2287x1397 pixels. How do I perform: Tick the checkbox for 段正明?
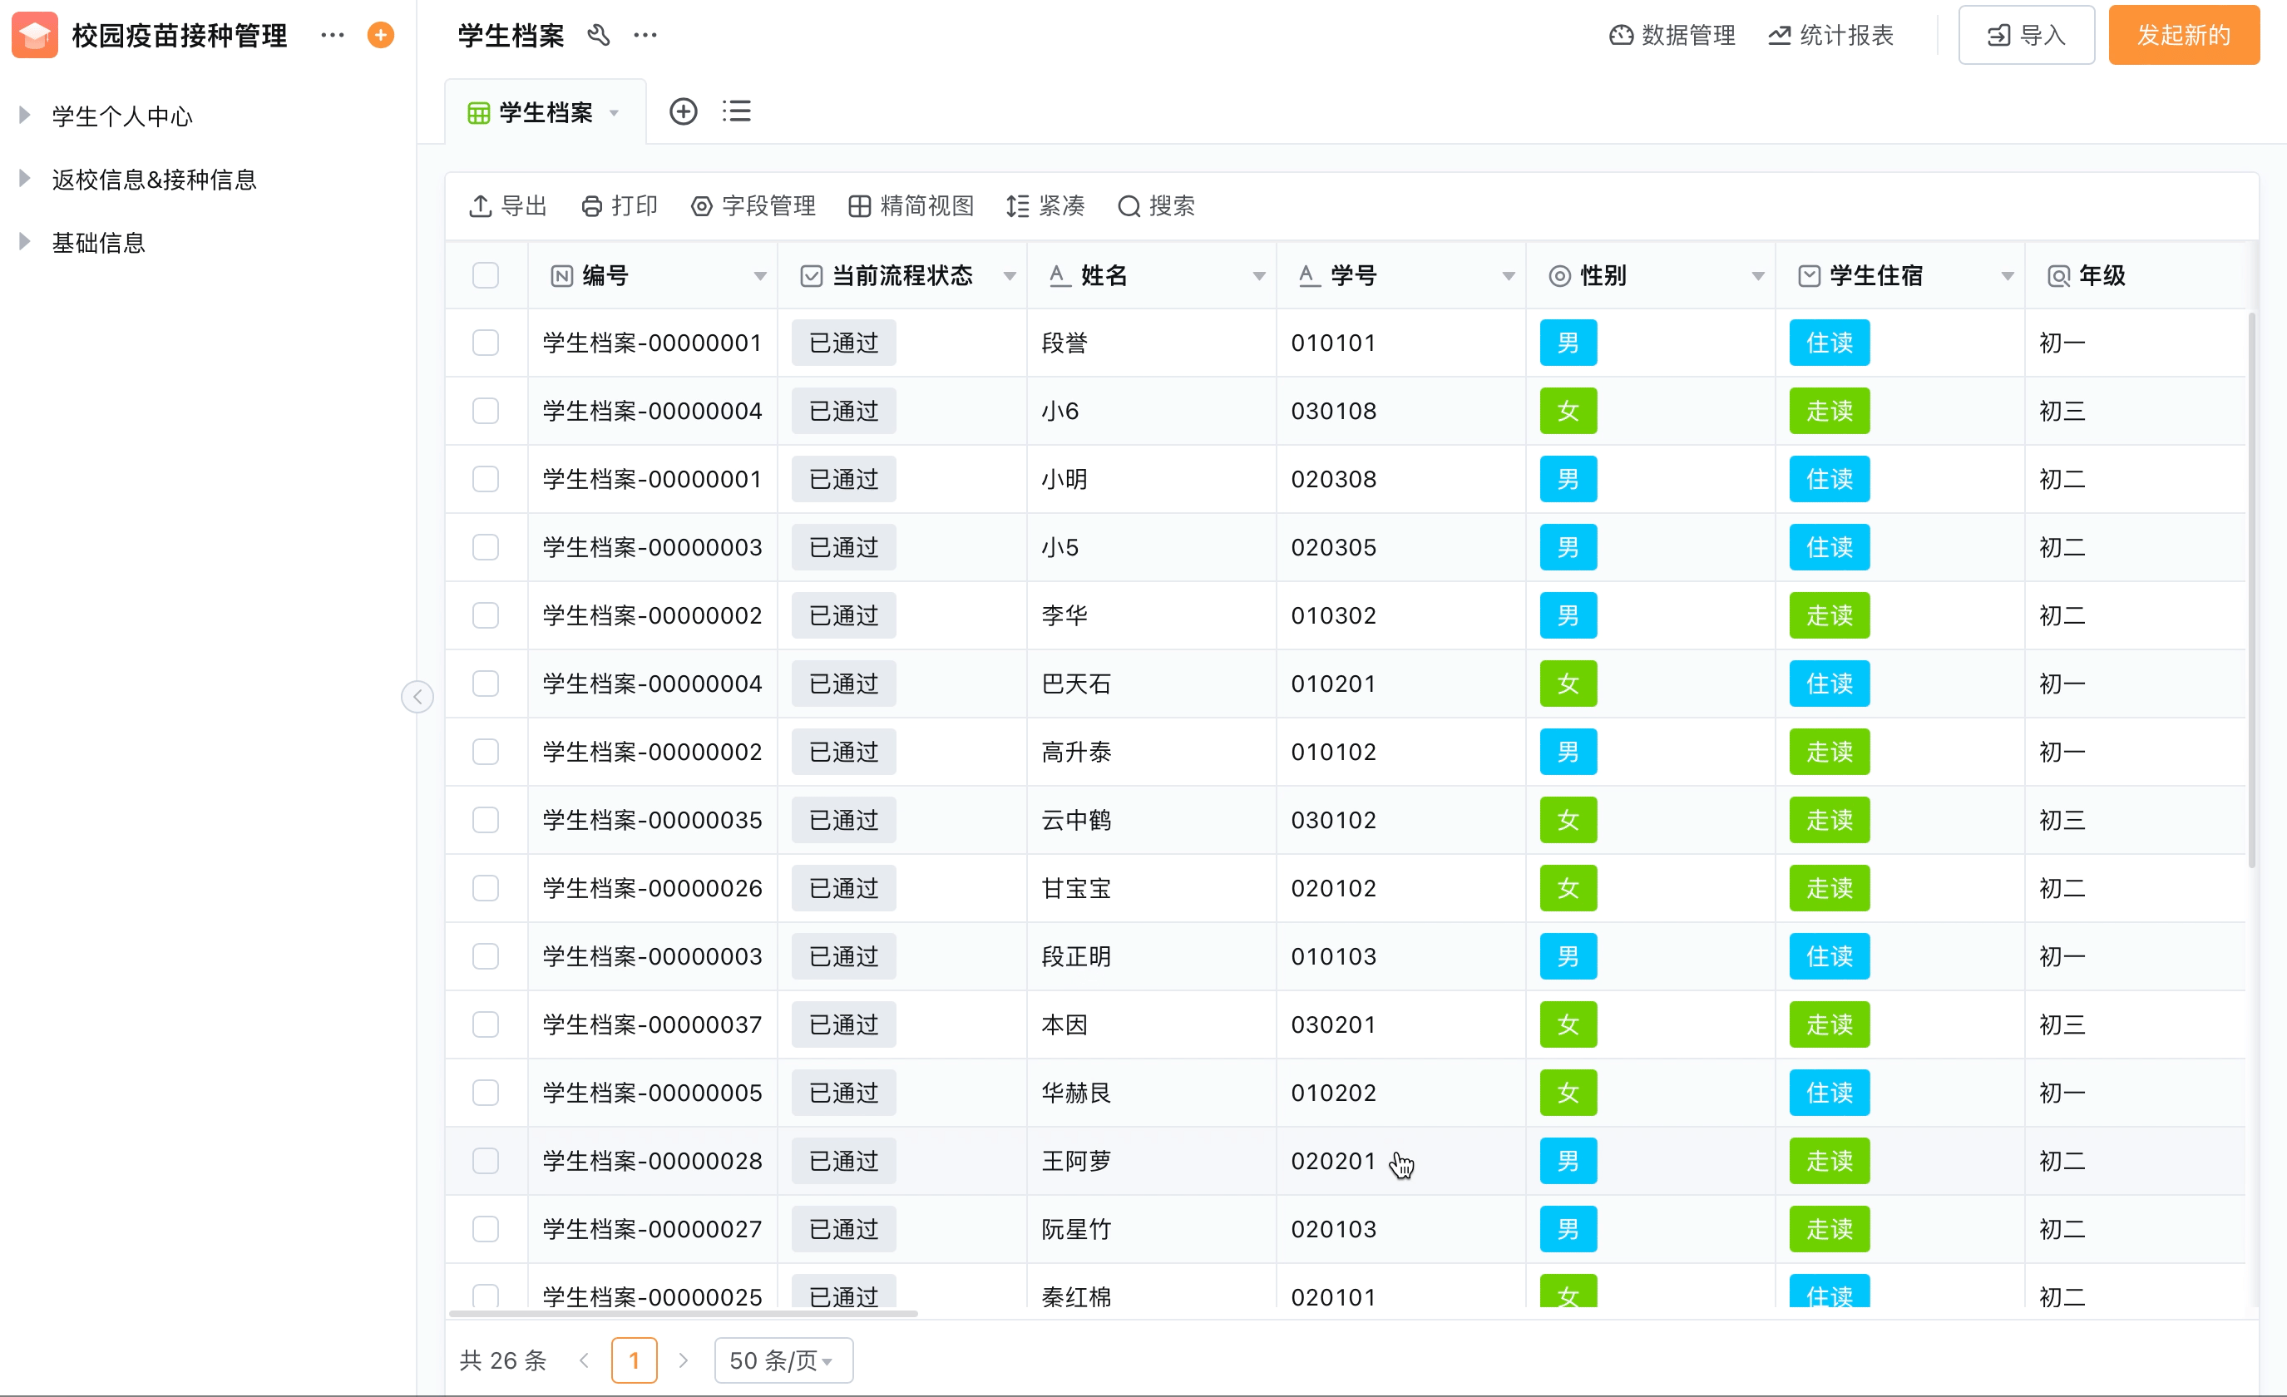(x=486, y=956)
